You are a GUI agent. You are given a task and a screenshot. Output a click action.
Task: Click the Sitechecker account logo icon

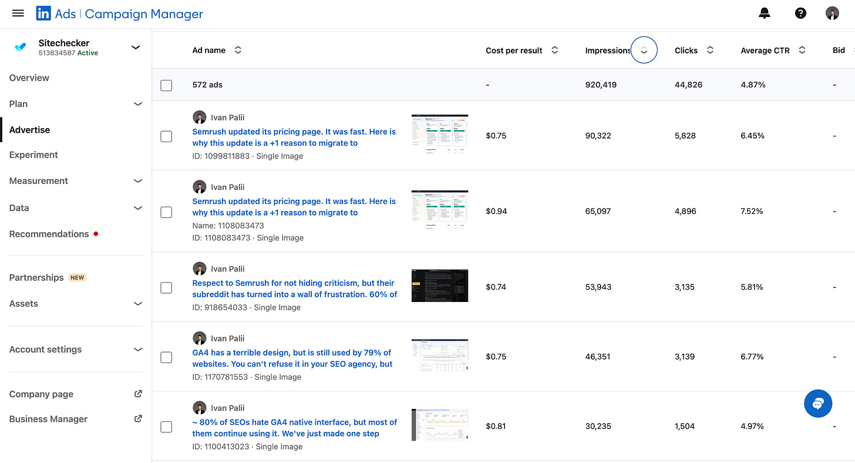click(x=21, y=47)
